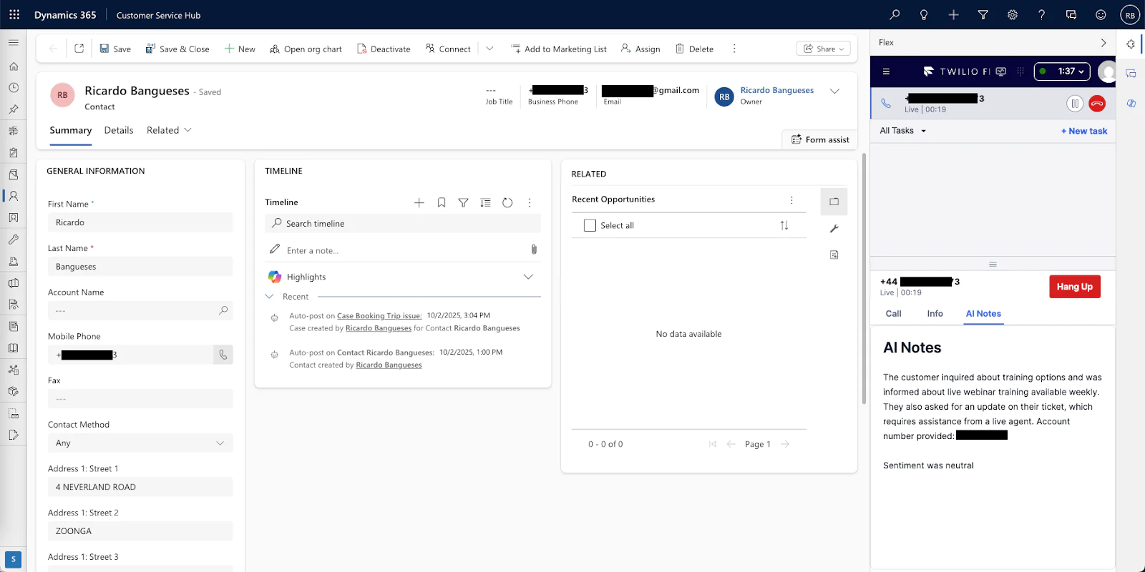This screenshot has width=1145, height=572.
Task: Click the wrench icon in Related panel
Action: click(x=834, y=229)
